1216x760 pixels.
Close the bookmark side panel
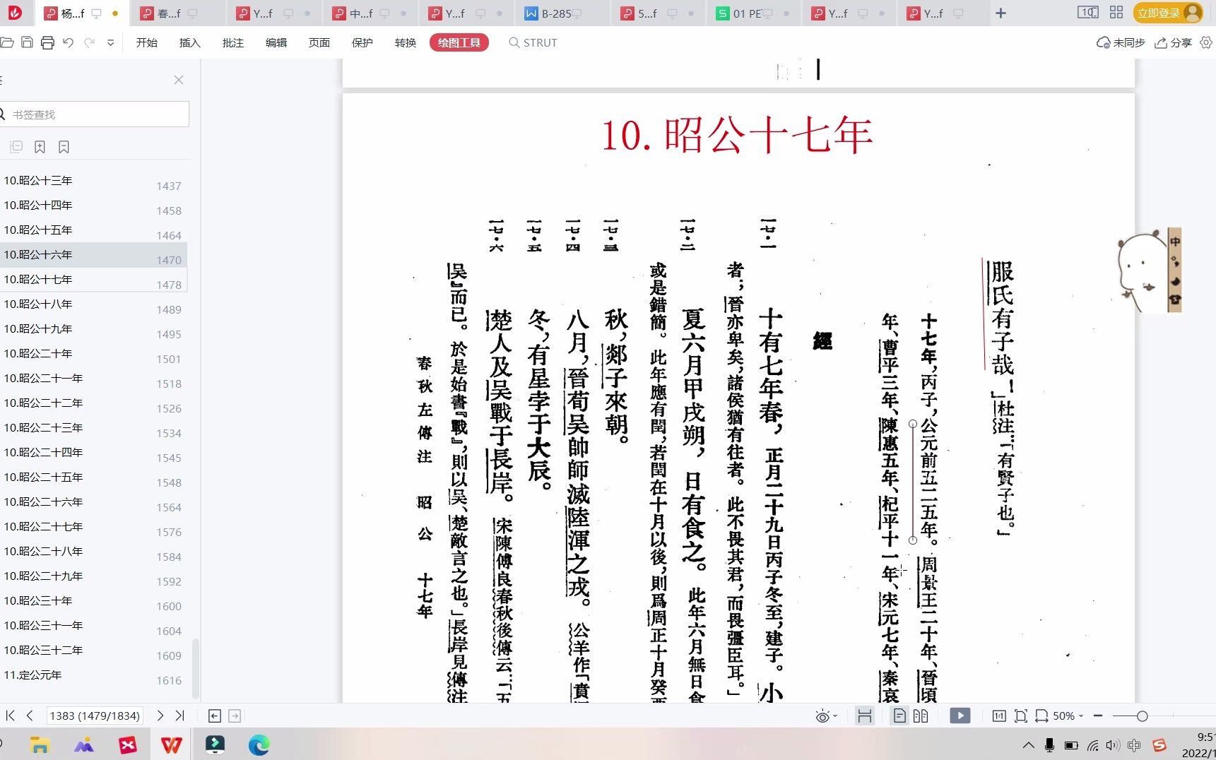pos(179,80)
